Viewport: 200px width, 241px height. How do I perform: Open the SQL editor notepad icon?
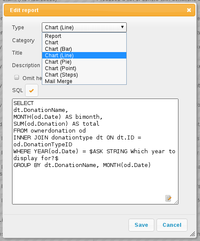(x=168, y=198)
